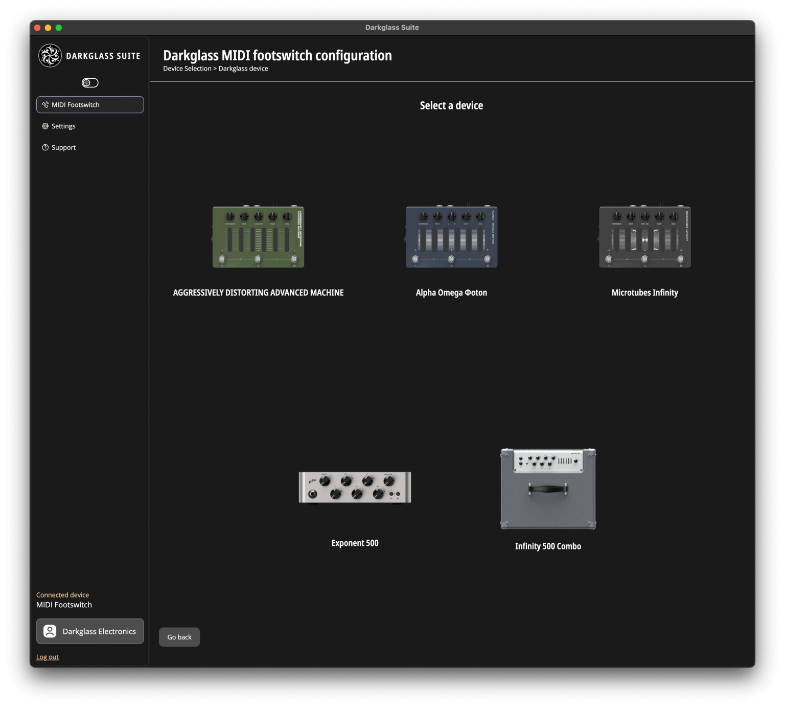This screenshot has width=785, height=707.
Task: Click the Log out link
Action: click(x=48, y=657)
